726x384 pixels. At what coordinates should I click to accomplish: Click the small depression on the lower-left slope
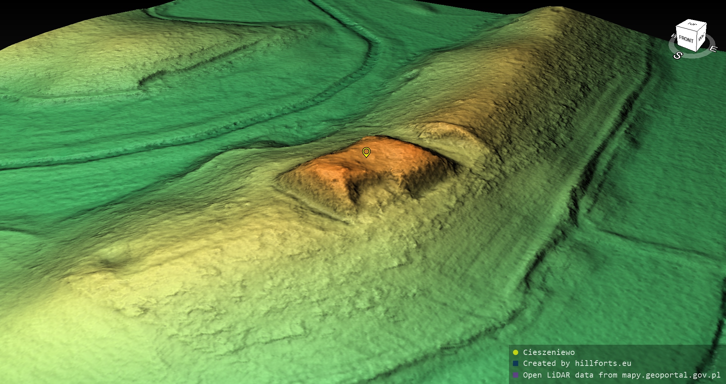tap(112, 261)
